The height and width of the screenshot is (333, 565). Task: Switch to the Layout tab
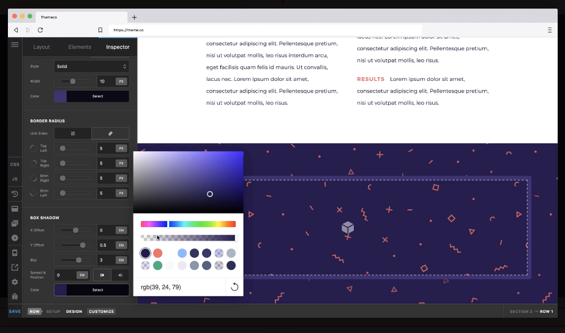[x=42, y=47]
